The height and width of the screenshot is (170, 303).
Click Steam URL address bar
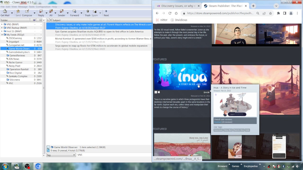click(220, 13)
